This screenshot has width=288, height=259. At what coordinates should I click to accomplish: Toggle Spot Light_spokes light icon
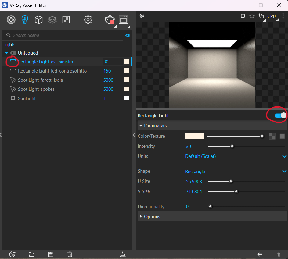tap(13, 89)
